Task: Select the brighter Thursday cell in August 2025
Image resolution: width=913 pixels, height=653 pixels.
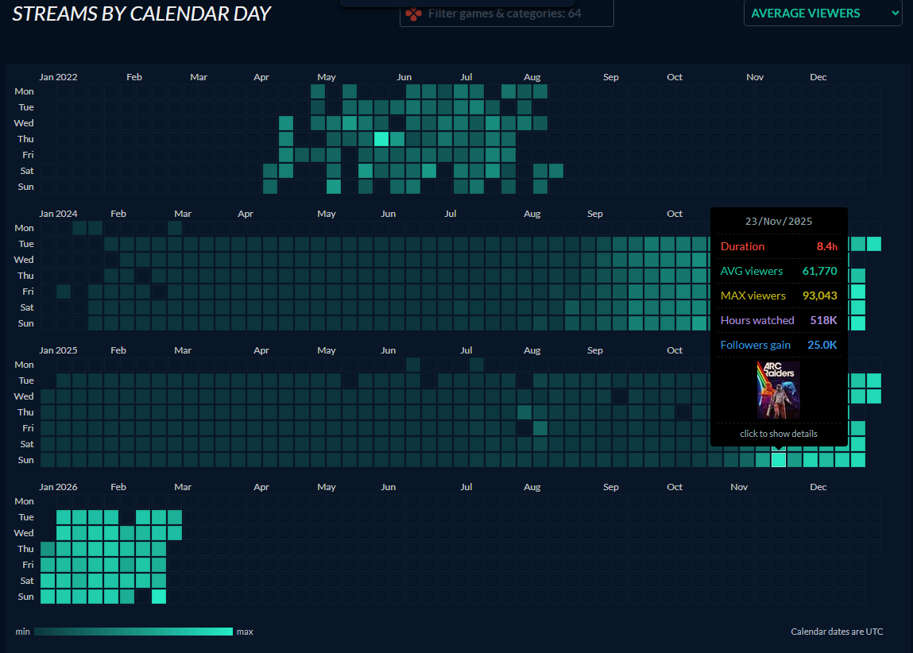Action: point(524,412)
